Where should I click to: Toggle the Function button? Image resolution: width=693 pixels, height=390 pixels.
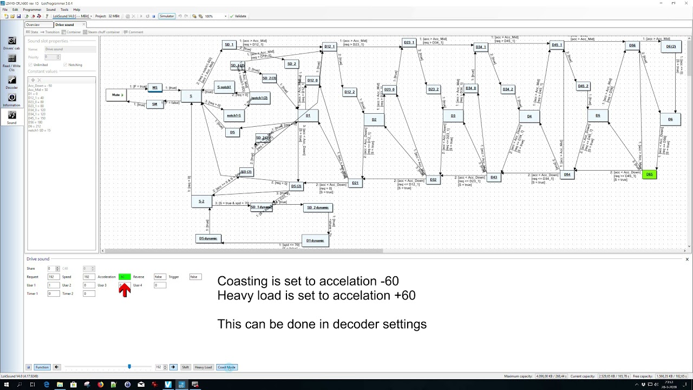click(x=42, y=367)
